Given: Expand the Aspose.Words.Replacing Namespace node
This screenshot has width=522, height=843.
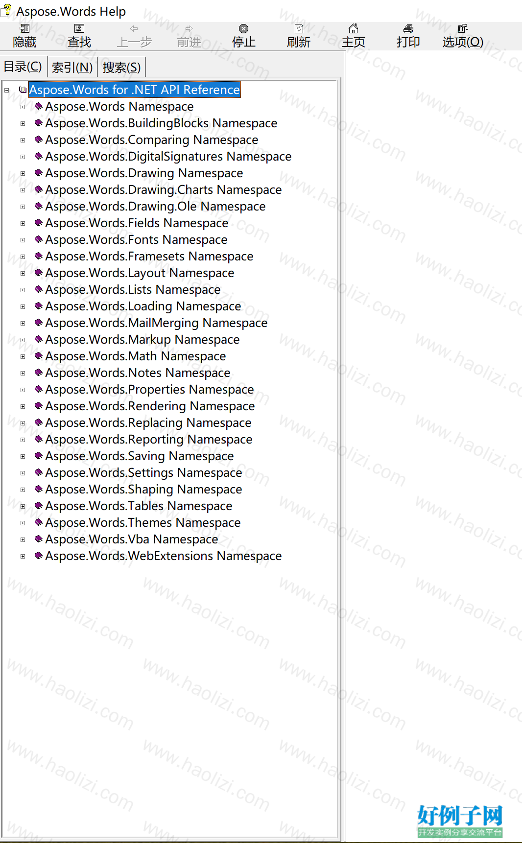Looking at the screenshot, I should coord(23,423).
